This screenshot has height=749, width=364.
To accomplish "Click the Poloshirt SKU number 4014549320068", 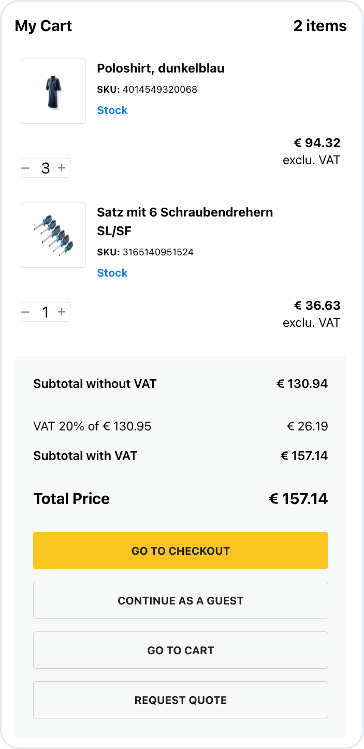I will [159, 90].
